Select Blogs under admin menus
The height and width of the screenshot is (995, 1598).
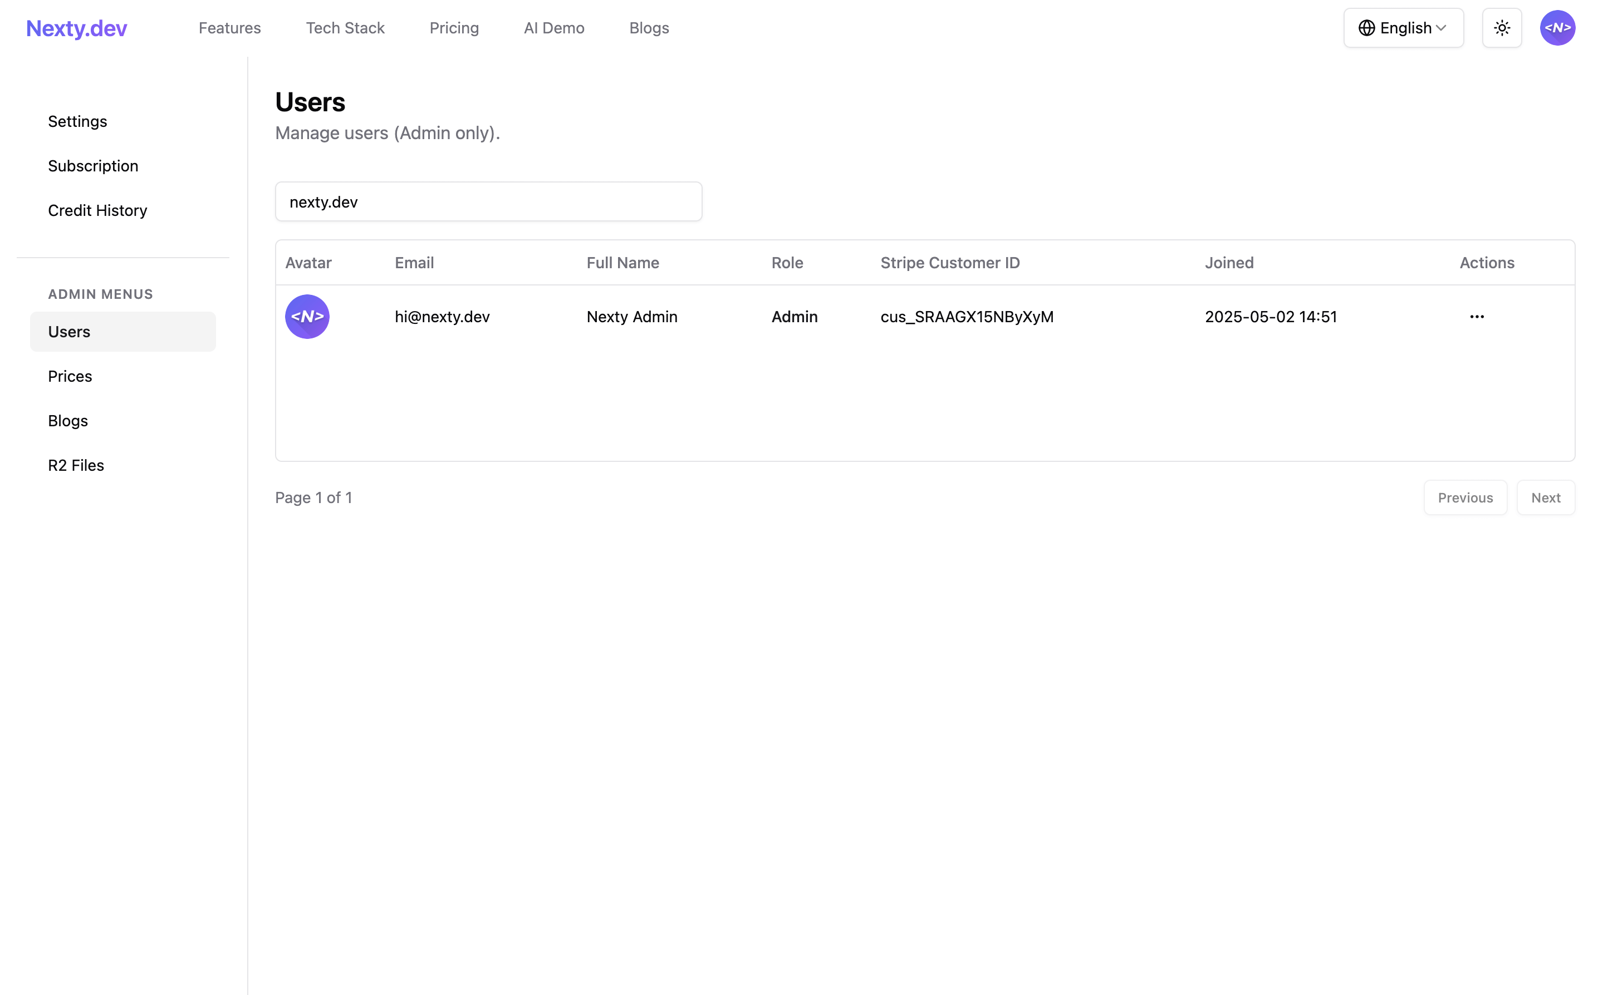coord(67,421)
